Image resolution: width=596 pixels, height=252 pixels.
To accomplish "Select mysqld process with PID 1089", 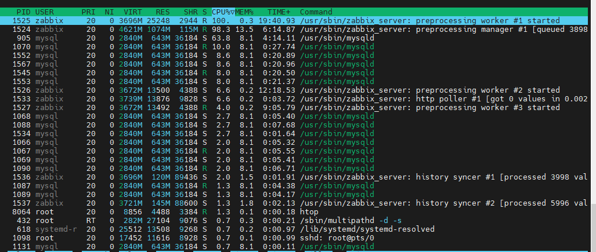I will pyautogui.click(x=294, y=195).
